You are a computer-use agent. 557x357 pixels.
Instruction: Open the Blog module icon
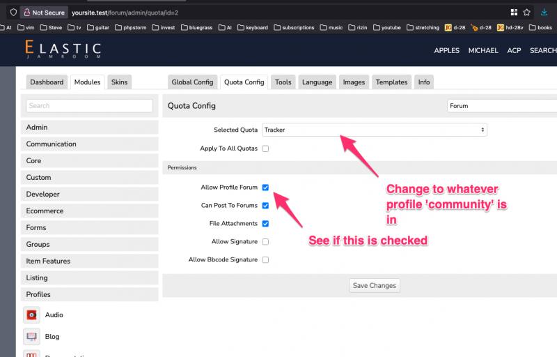31,336
